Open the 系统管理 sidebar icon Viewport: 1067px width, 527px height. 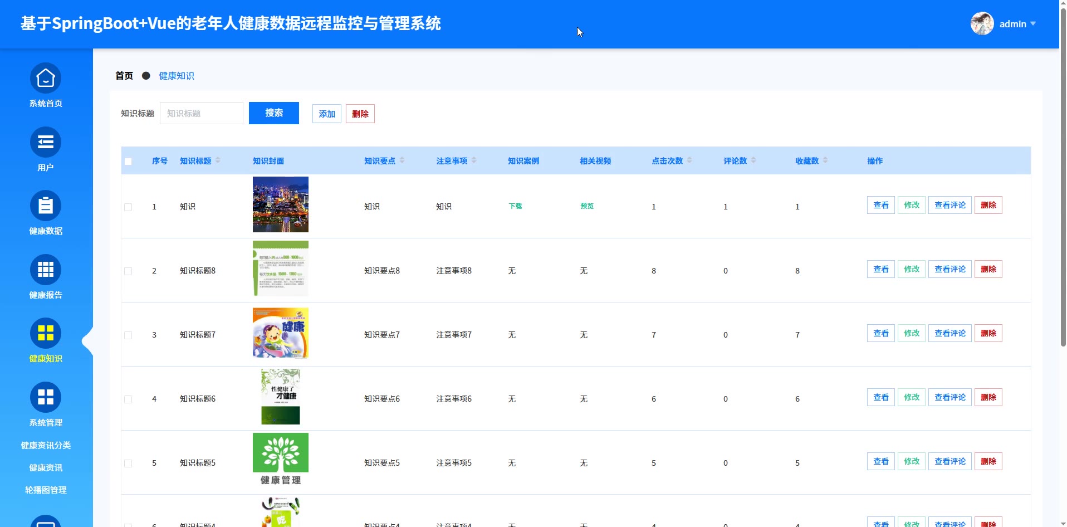46,398
